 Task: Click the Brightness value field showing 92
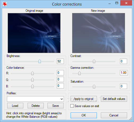pos(60,61)
